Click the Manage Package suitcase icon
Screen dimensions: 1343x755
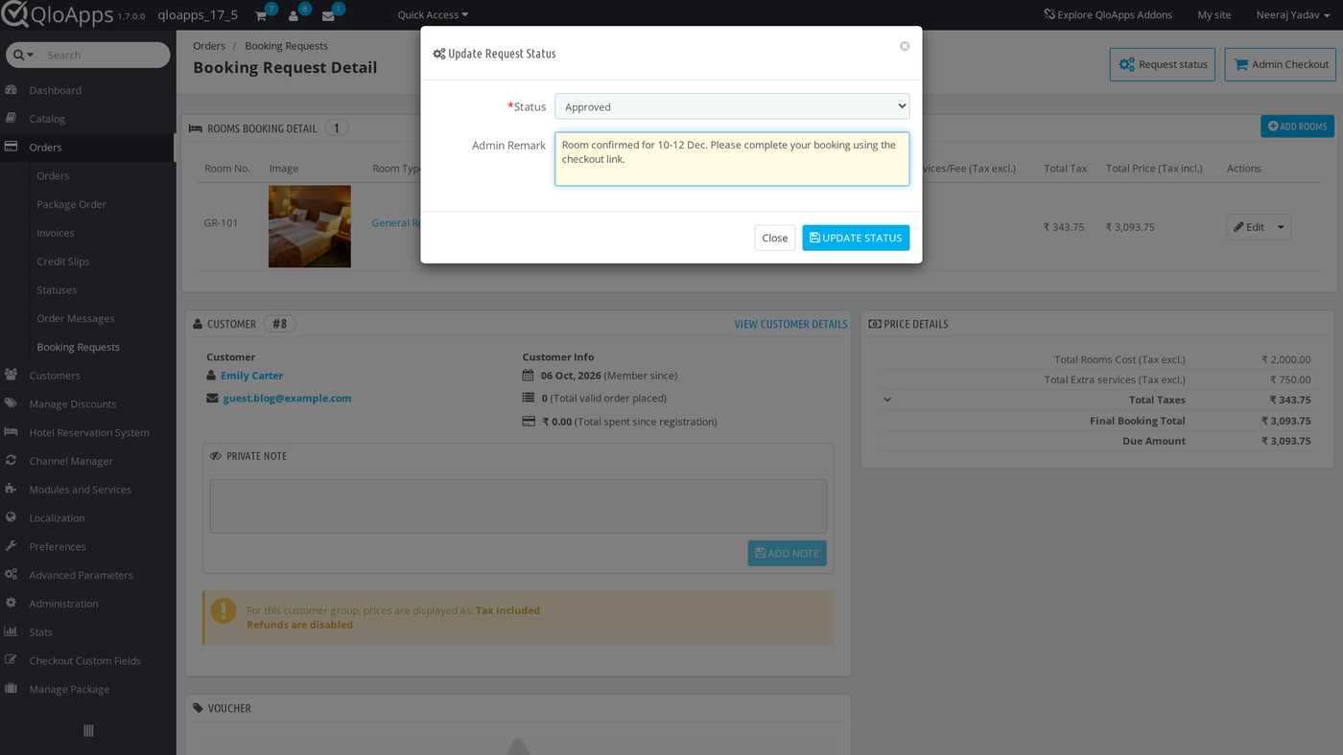12,689
